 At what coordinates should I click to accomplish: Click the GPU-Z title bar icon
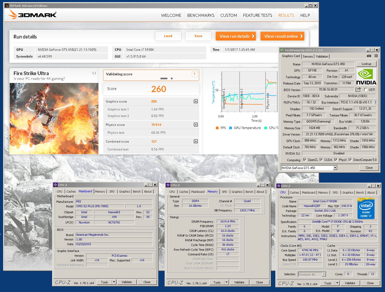(282, 50)
